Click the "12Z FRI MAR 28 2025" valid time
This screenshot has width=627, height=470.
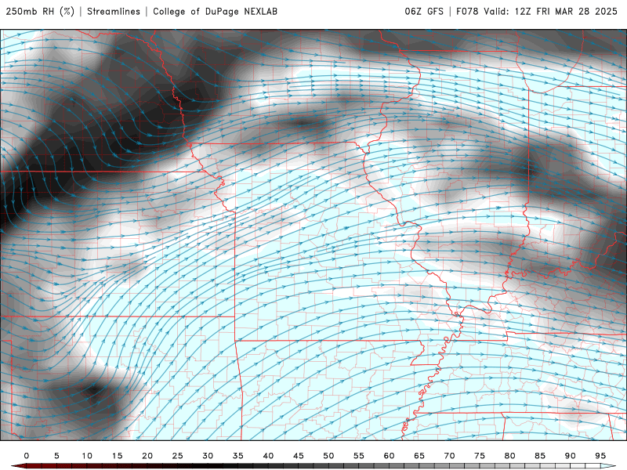(566, 11)
